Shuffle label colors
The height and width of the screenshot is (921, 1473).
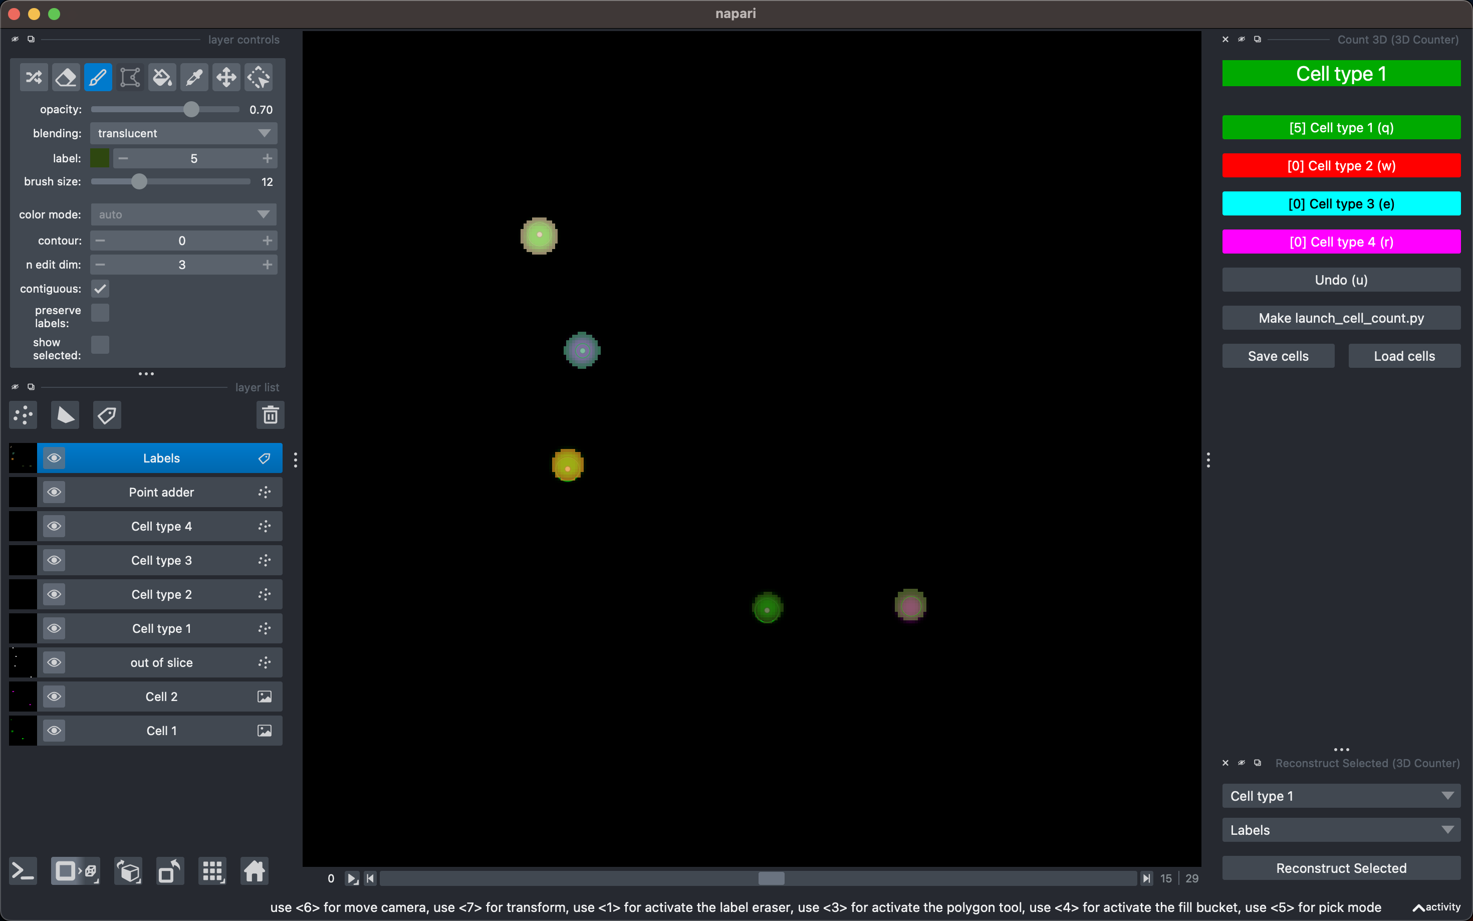(x=34, y=77)
